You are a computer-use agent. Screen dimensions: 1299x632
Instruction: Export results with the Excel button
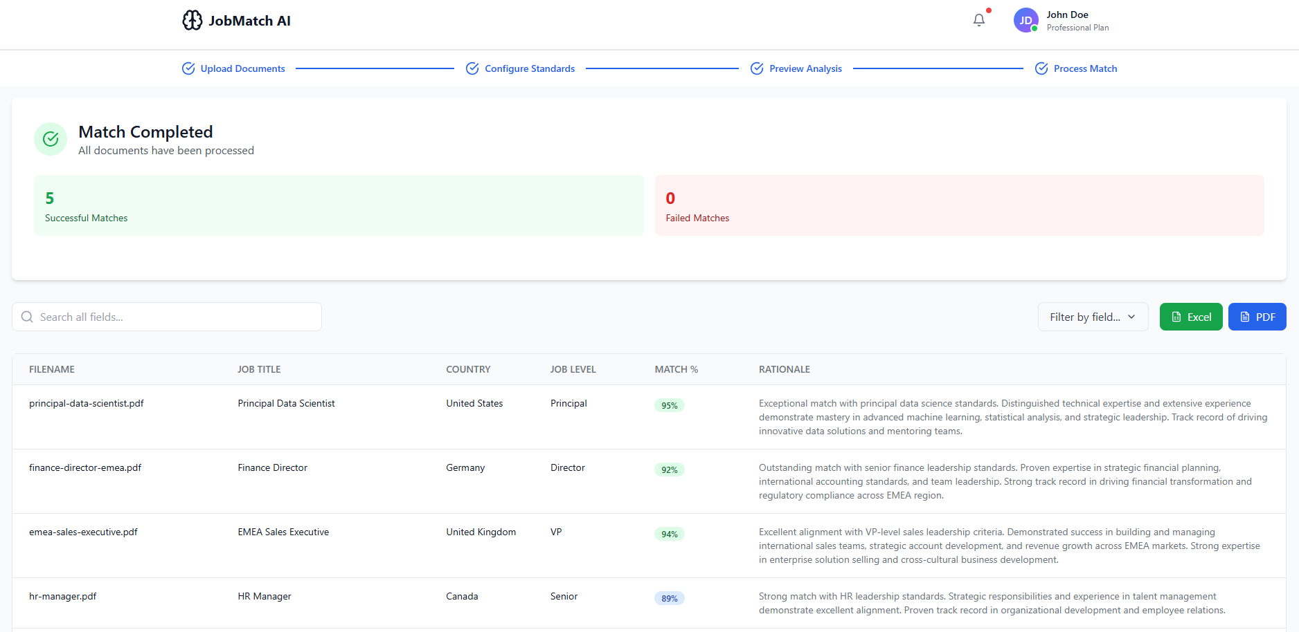tap(1190, 317)
